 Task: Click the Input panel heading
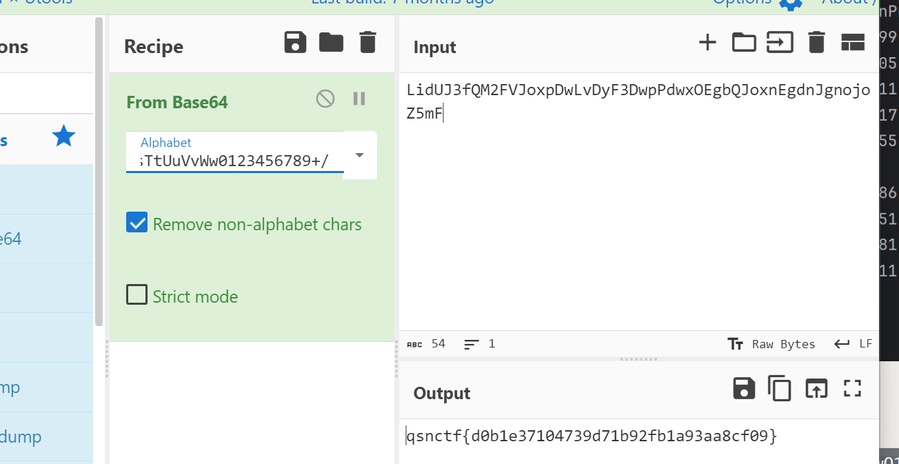point(435,47)
